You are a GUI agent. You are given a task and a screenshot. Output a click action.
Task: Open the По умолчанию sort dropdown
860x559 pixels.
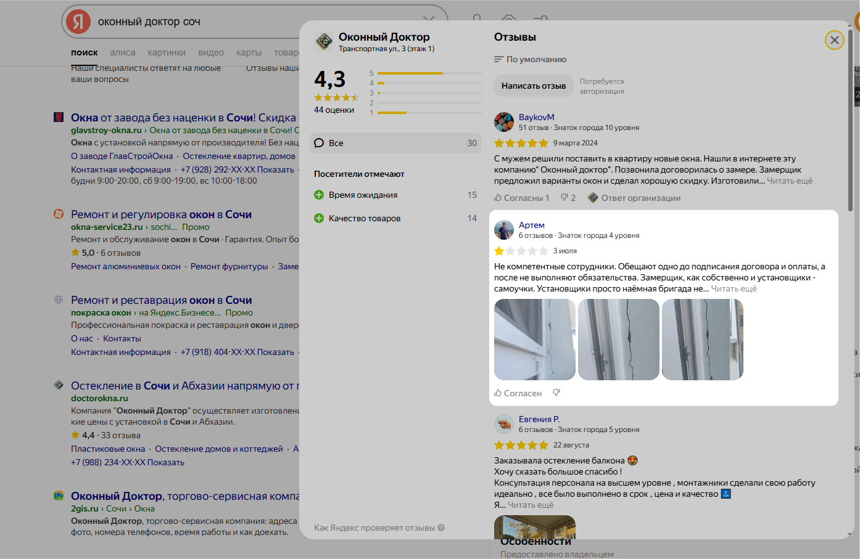tap(531, 59)
